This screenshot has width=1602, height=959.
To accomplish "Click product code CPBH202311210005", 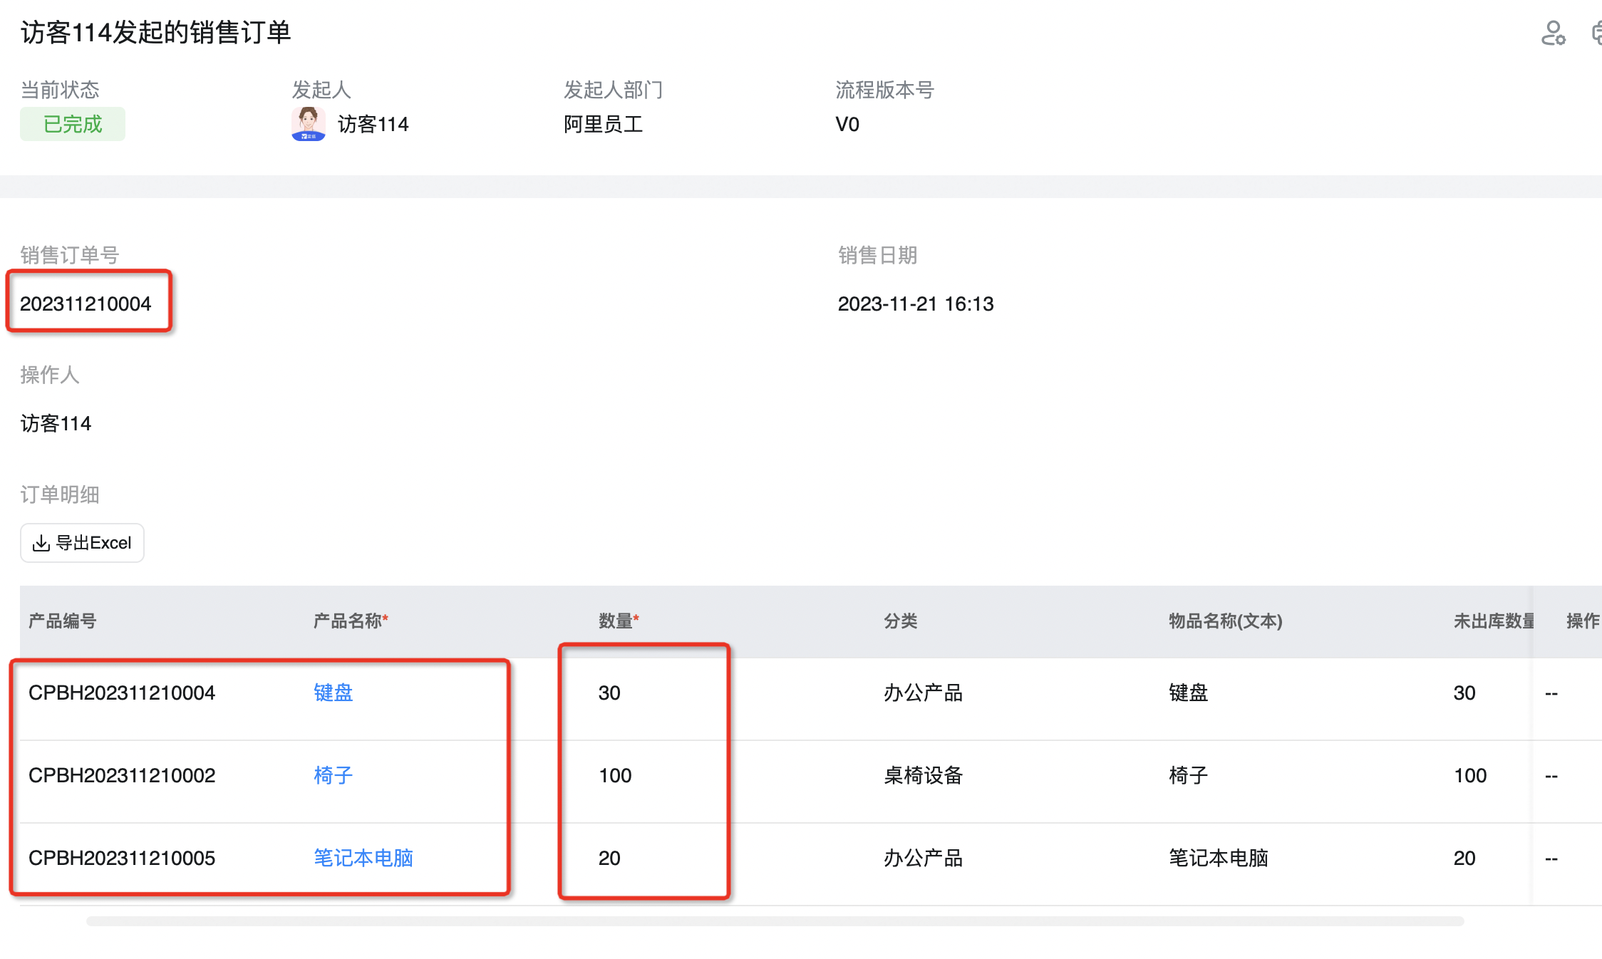I will tap(122, 858).
